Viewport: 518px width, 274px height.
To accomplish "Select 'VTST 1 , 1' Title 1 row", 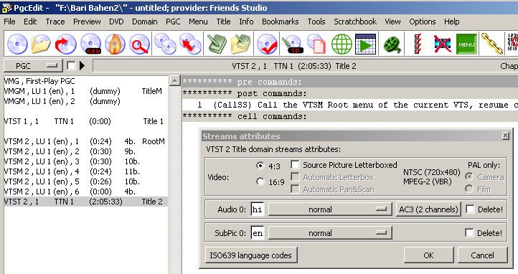I will pyautogui.click(x=86, y=121).
